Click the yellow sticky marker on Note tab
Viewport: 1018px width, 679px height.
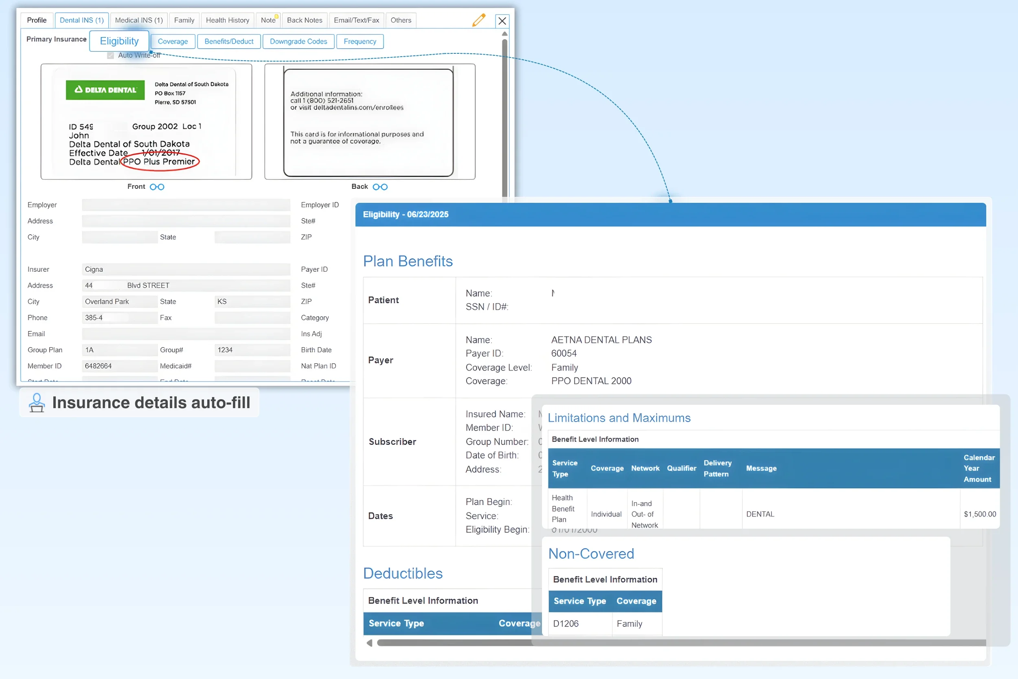point(276,16)
